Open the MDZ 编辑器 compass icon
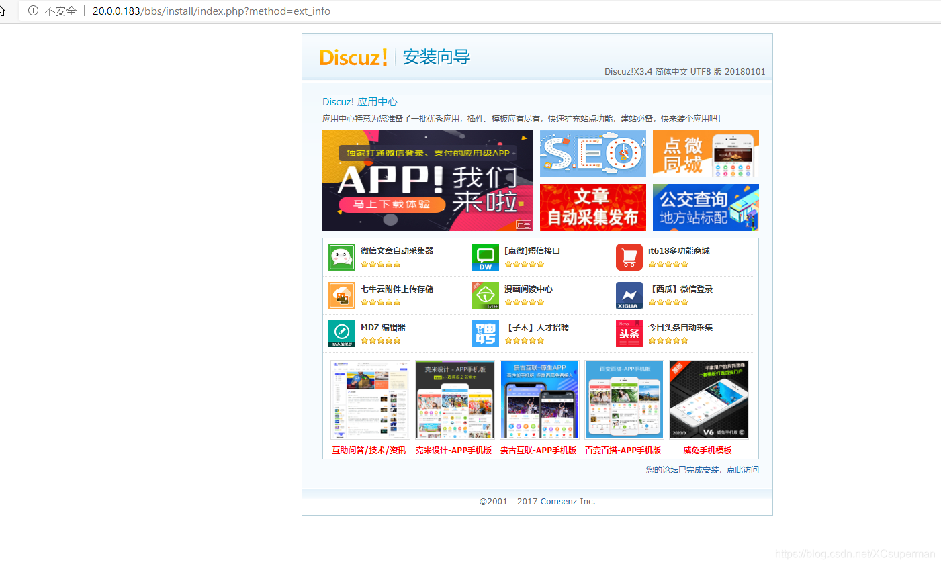 (342, 334)
